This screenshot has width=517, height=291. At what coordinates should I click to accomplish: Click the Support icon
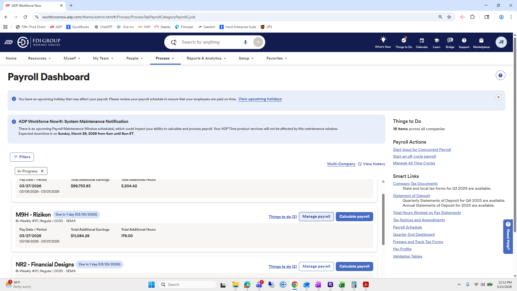(x=464, y=42)
